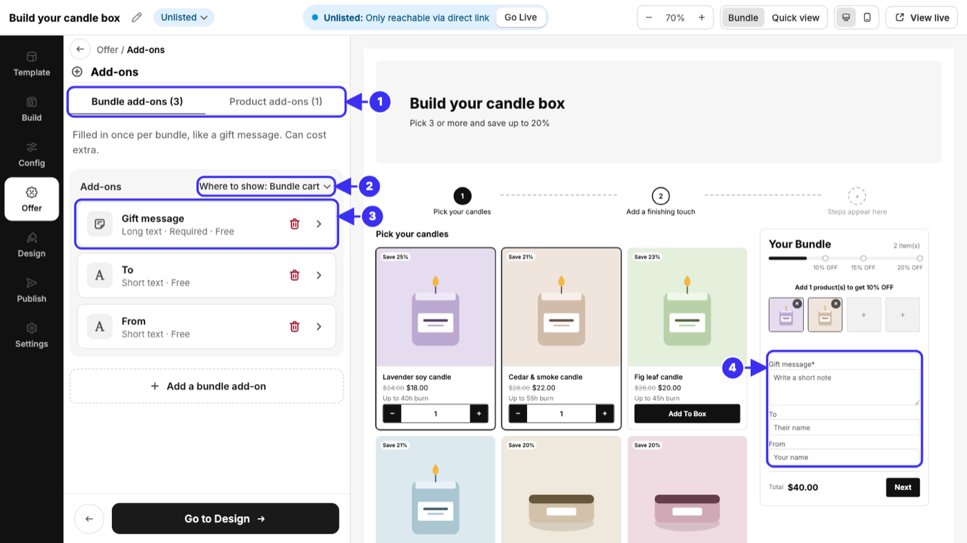Image resolution: width=967 pixels, height=543 pixels.
Task: Zoom out with the minus icon
Action: coord(649,18)
